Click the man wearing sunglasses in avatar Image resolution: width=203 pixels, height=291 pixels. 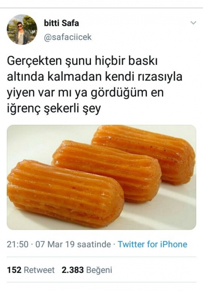[20, 33]
